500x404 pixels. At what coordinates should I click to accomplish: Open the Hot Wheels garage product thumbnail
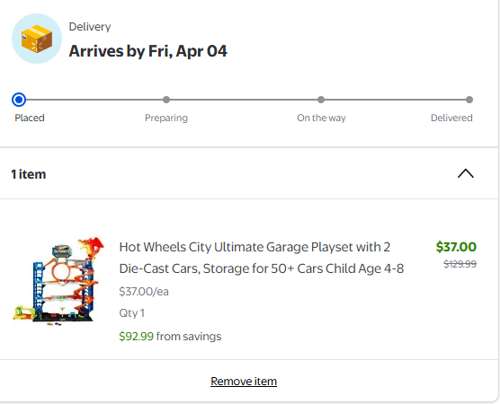(58, 282)
